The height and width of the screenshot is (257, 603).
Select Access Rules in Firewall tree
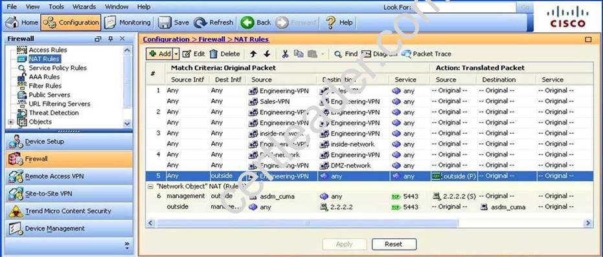tap(48, 50)
